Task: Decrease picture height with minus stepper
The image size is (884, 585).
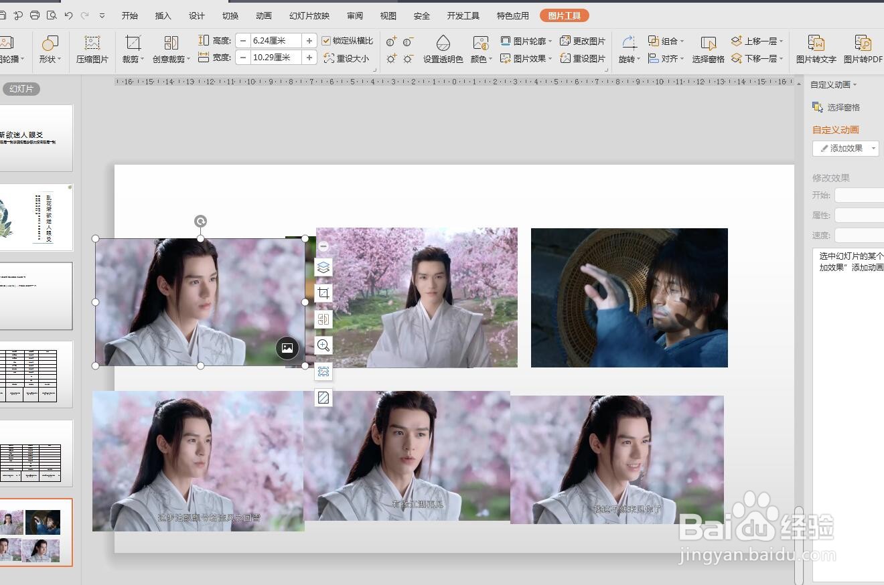Action: pos(243,41)
